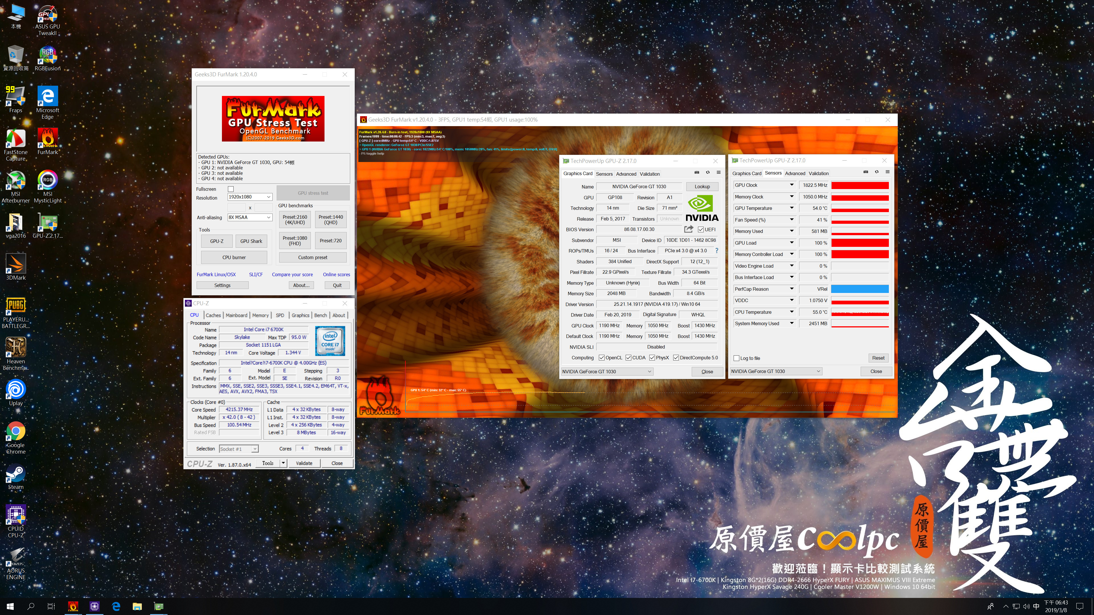Click Compare your score link
Screen dimensions: 1094x615
point(292,274)
